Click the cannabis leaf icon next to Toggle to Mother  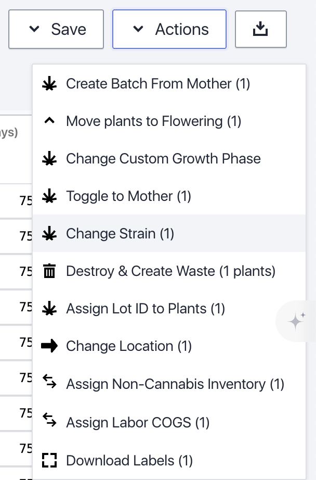49,196
